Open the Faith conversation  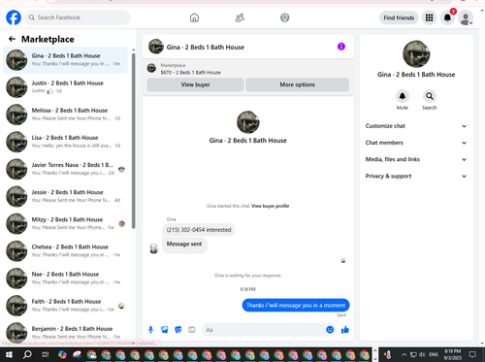65,306
